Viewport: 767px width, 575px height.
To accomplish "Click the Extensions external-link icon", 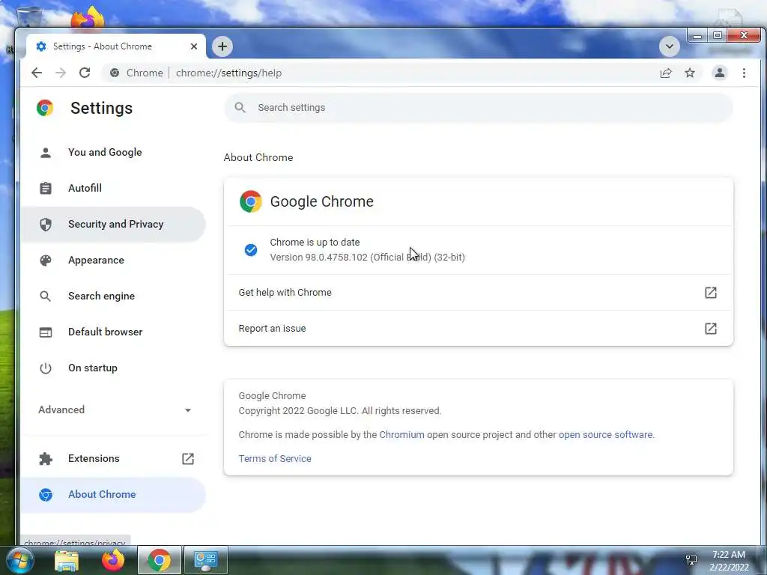I will pyautogui.click(x=188, y=459).
